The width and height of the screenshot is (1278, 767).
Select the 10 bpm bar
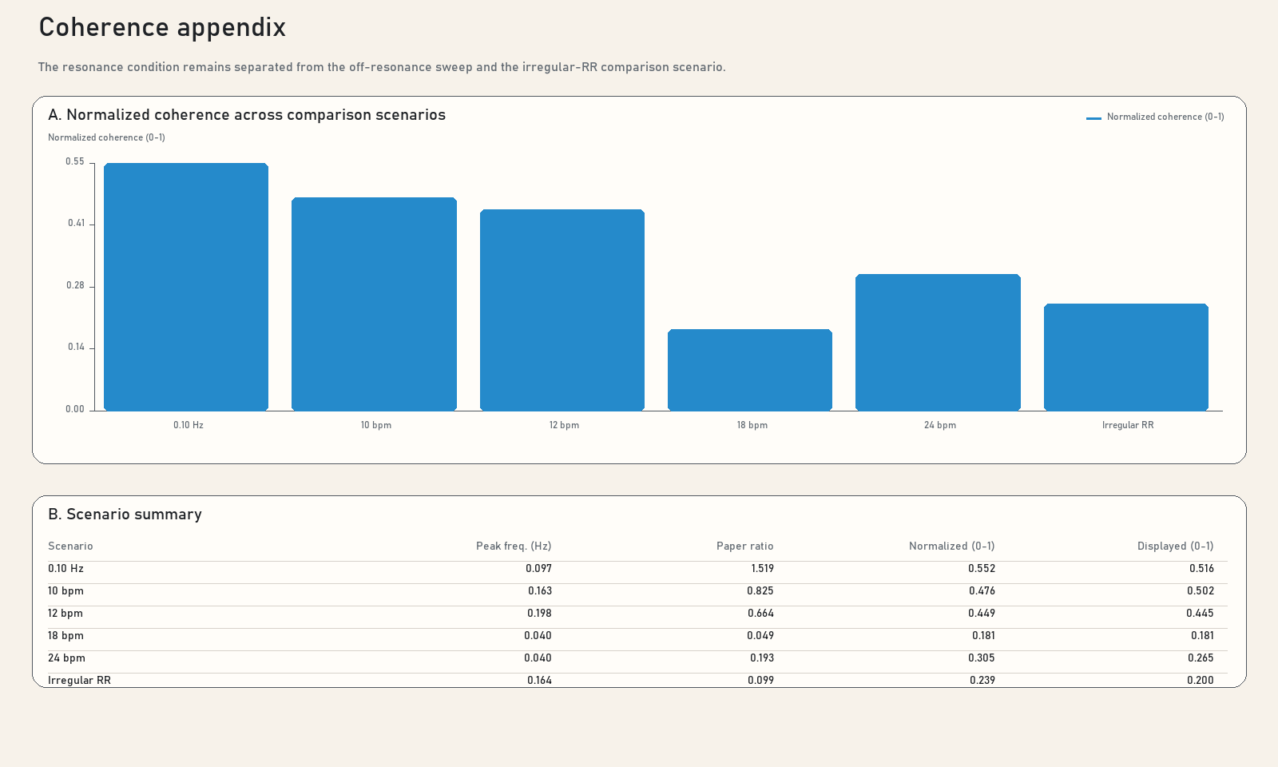click(x=374, y=304)
